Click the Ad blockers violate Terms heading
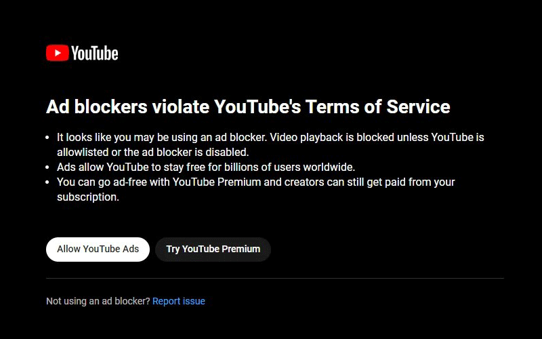The image size is (542, 339). pyautogui.click(x=248, y=106)
